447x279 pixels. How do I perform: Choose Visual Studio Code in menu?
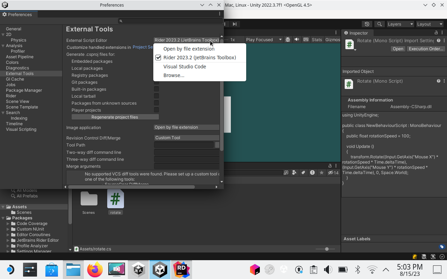200,67
